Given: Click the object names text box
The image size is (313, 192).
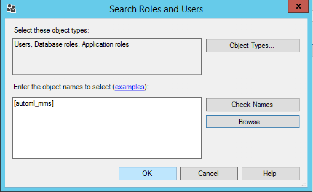Looking at the screenshot, I should pos(107,128).
